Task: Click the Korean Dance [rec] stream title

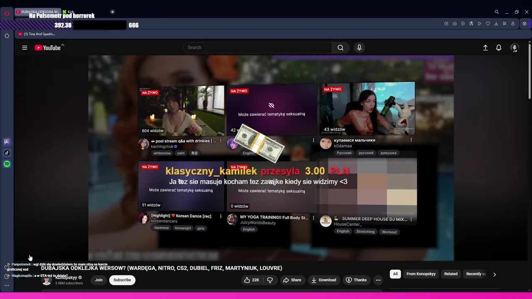Action: coord(181,216)
